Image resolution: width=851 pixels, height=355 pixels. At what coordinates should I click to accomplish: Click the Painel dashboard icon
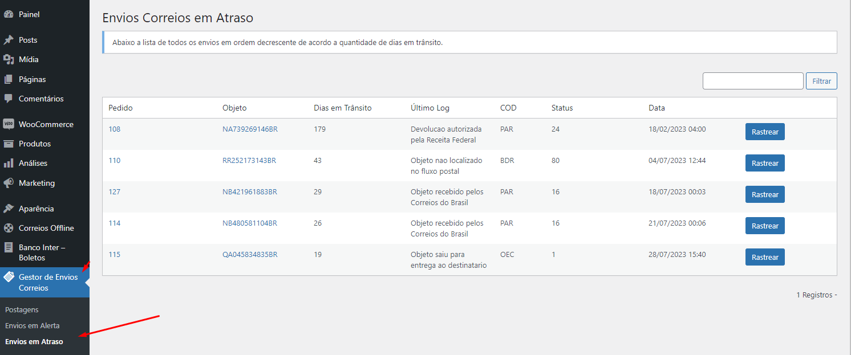9,14
